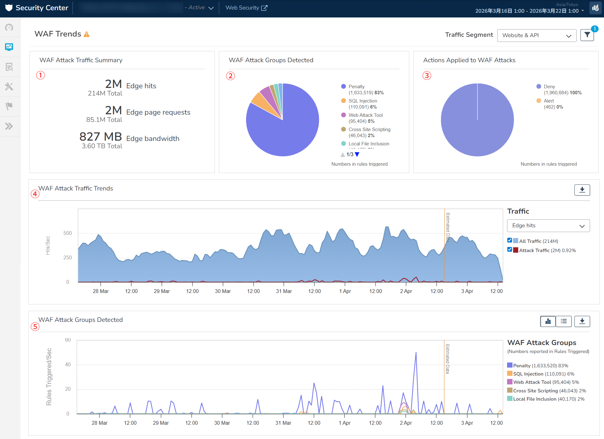Switch Attack Groups to bar chart view

click(x=548, y=321)
